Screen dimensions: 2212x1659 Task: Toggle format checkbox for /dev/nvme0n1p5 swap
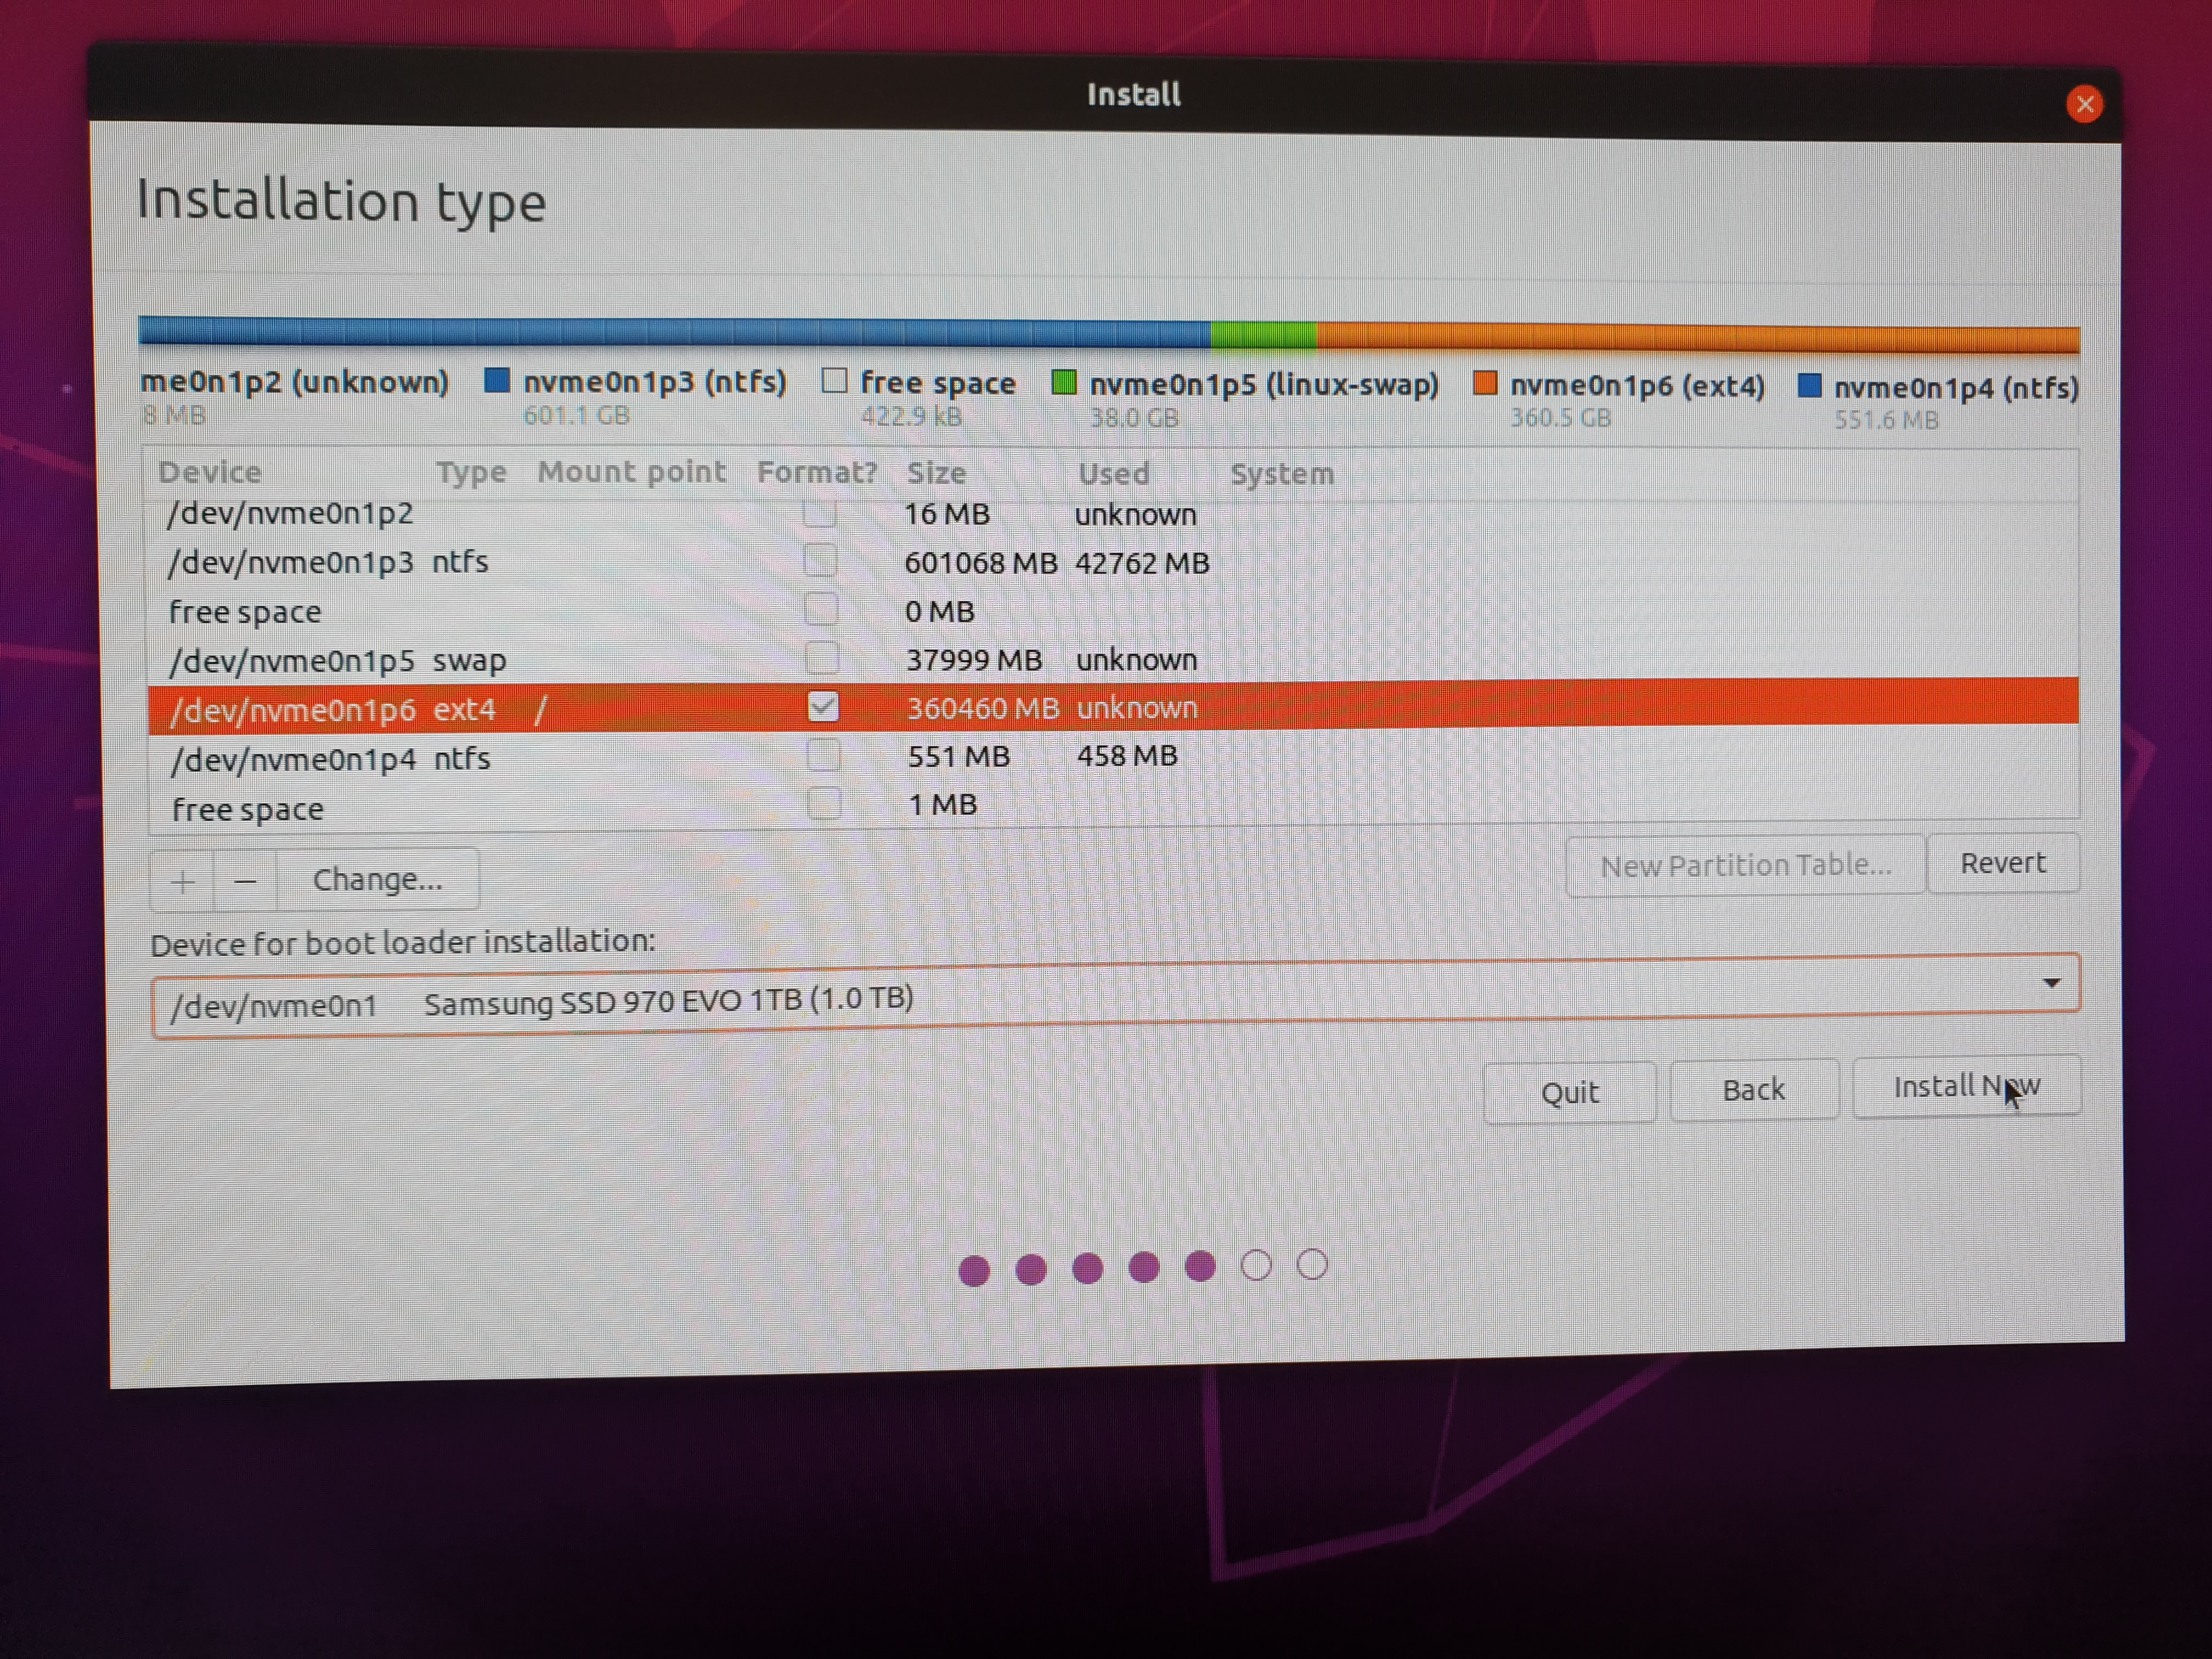pos(822,658)
